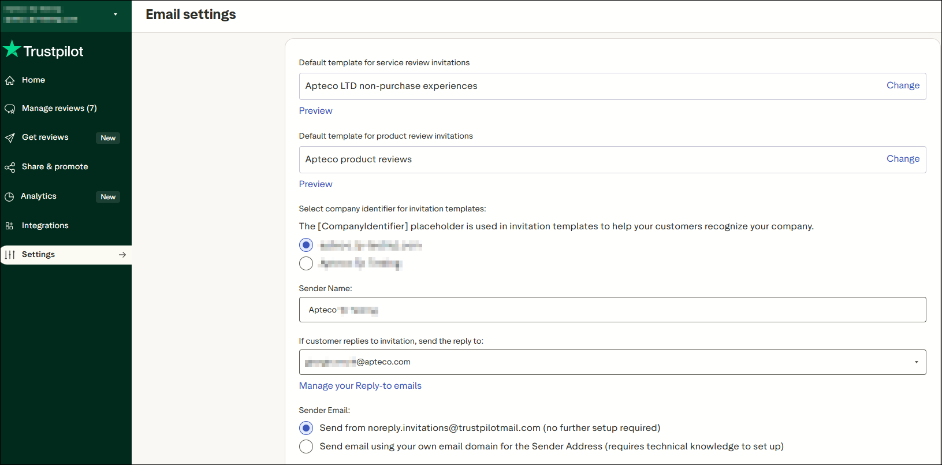Screen dimensions: 942x465
Task: Change the service review invitation template
Action: tap(903, 85)
